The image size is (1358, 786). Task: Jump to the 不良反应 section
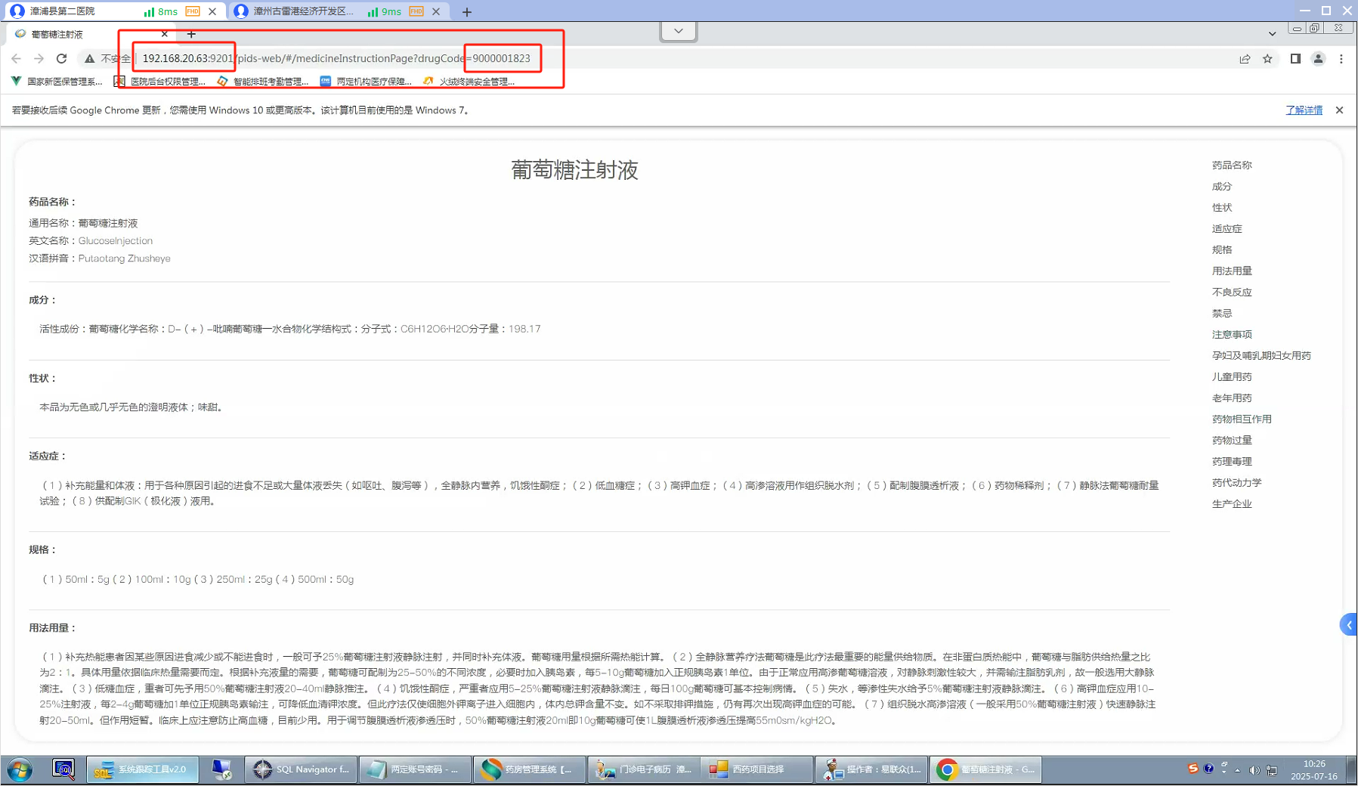pos(1232,292)
